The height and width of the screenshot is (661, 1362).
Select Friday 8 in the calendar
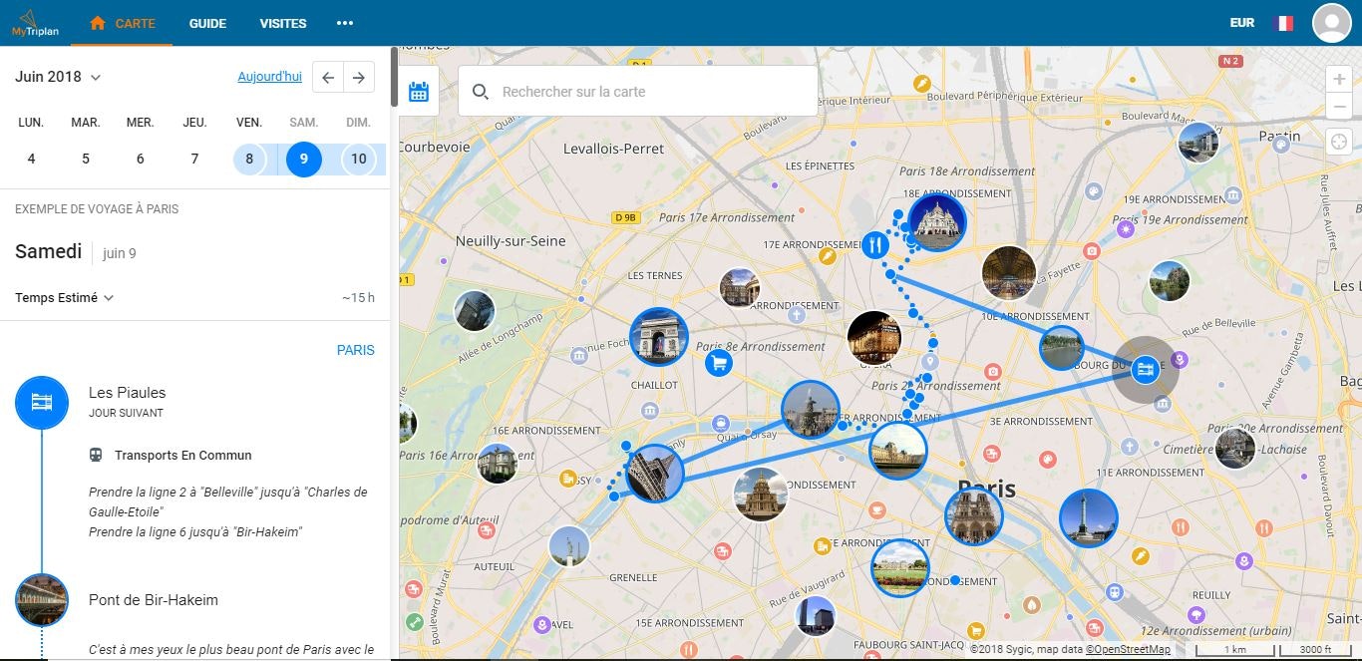[249, 159]
